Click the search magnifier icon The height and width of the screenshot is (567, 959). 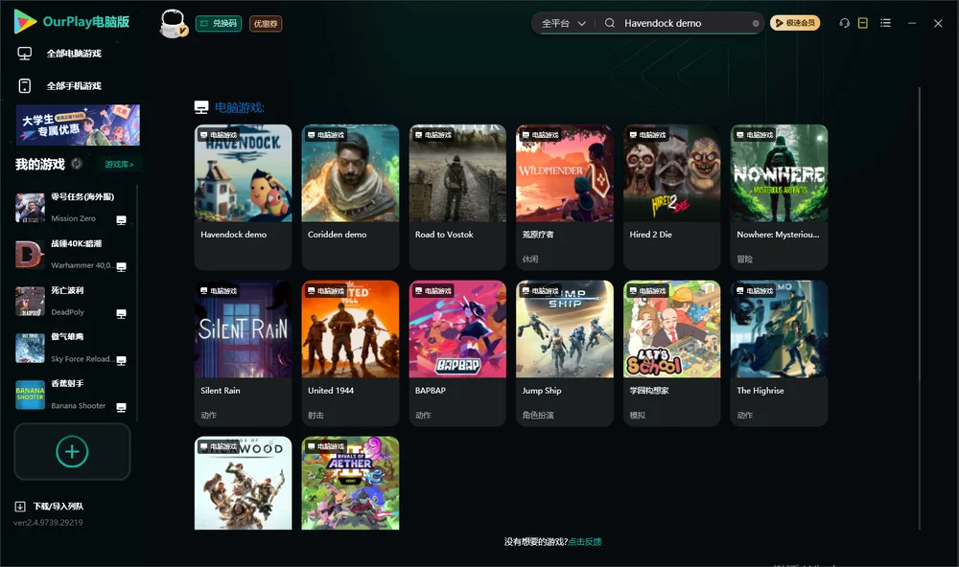tap(610, 23)
